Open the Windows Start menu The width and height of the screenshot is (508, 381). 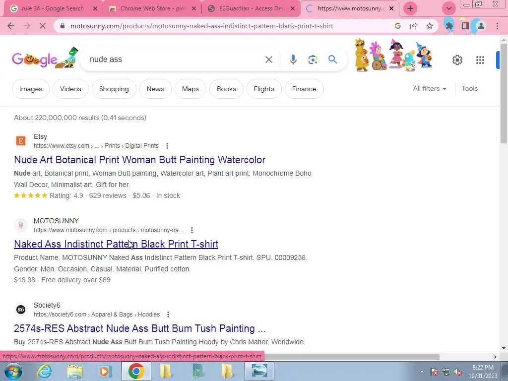coord(13,371)
